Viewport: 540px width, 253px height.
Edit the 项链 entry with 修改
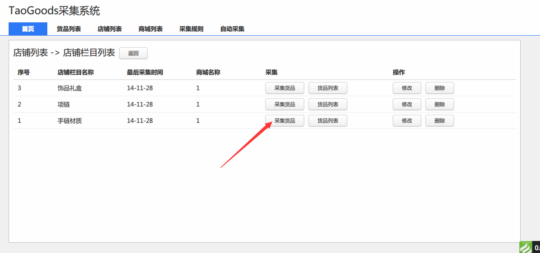(x=407, y=104)
